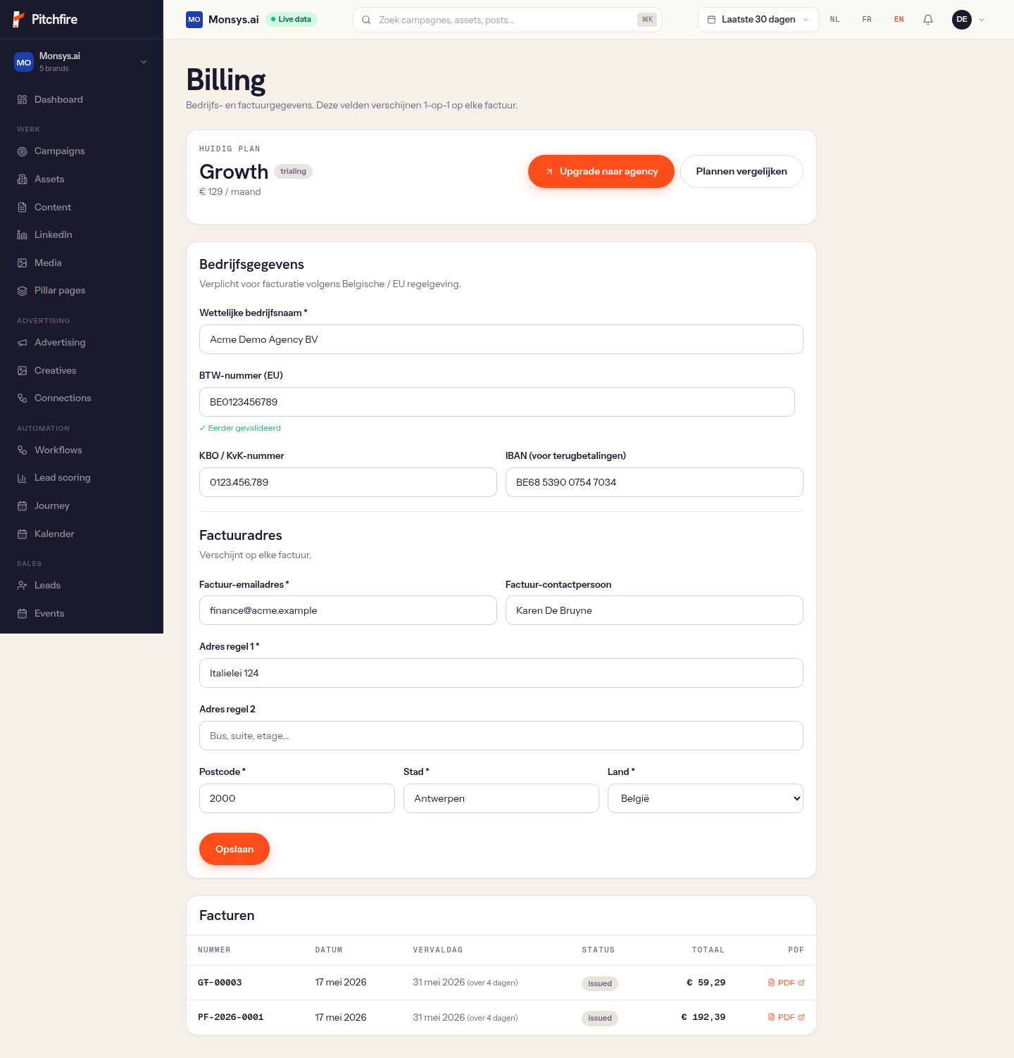Screen dimensions: 1014x1058
Task: Click the KBO / KvK-nummer field
Action: click(x=348, y=482)
